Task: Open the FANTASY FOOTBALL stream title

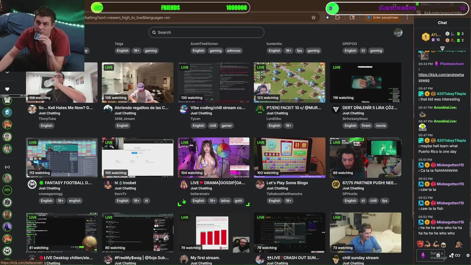Action: point(65,183)
